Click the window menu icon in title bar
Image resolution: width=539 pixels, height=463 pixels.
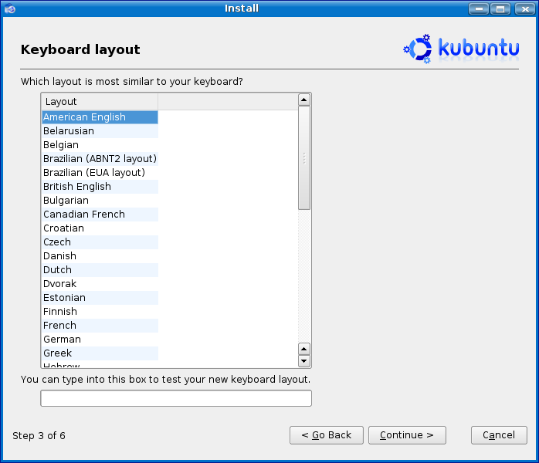(9, 8)
